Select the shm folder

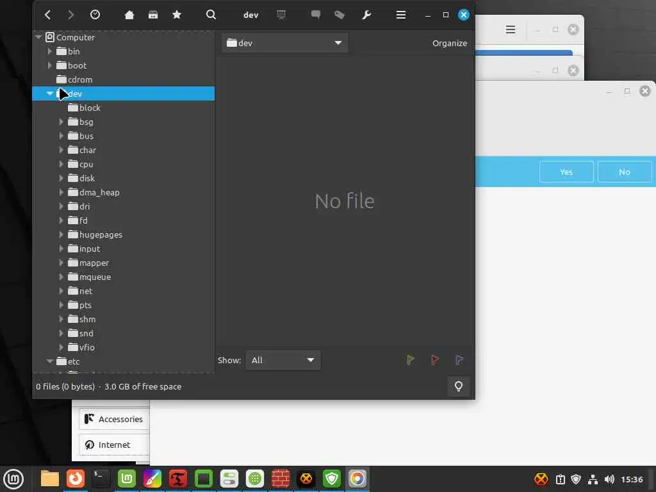(x=81, y=319)
